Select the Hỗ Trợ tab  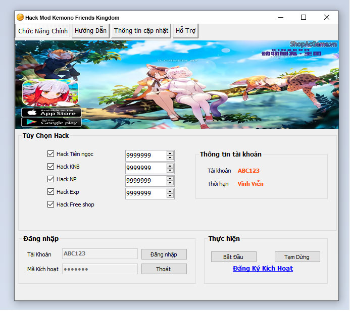tap(185, 31)
